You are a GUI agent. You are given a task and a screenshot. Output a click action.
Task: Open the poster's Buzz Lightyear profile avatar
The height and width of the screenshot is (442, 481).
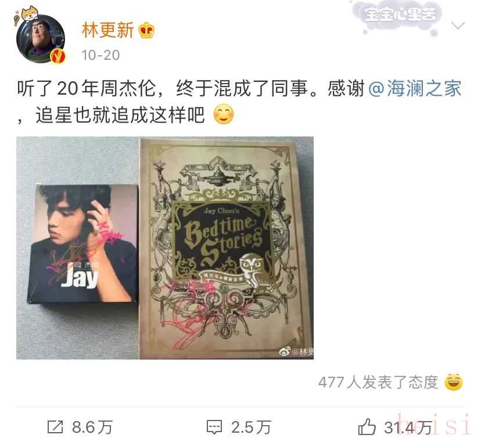pos(41,39)
